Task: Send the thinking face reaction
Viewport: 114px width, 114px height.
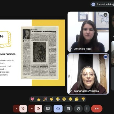Action: (x=77, y=99)
